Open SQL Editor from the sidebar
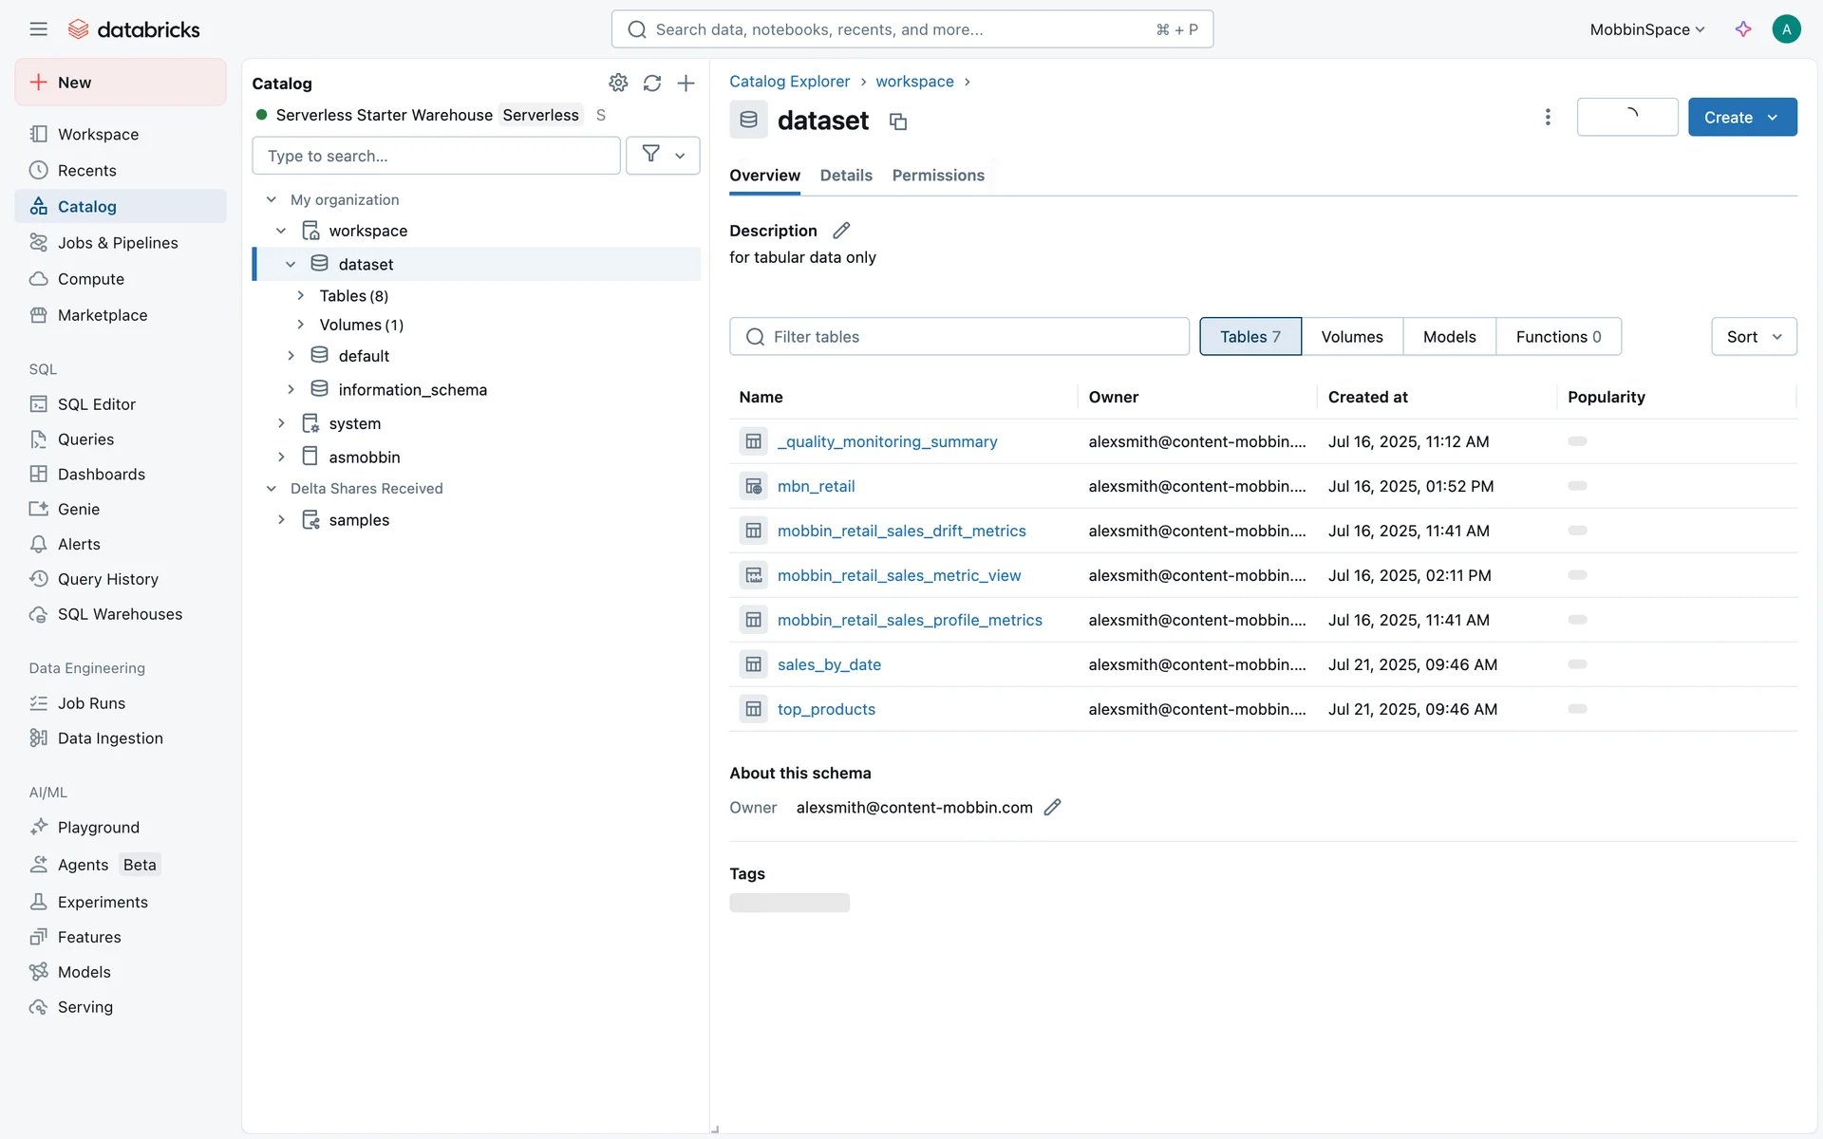 (96, 404)
